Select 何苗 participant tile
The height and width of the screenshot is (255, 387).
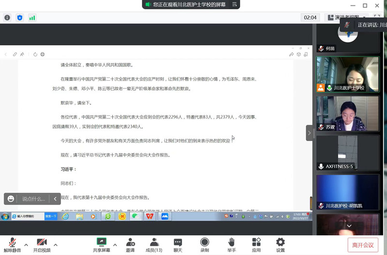click(348, 38)
